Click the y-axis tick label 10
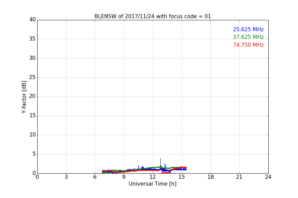 click(32, 135)
